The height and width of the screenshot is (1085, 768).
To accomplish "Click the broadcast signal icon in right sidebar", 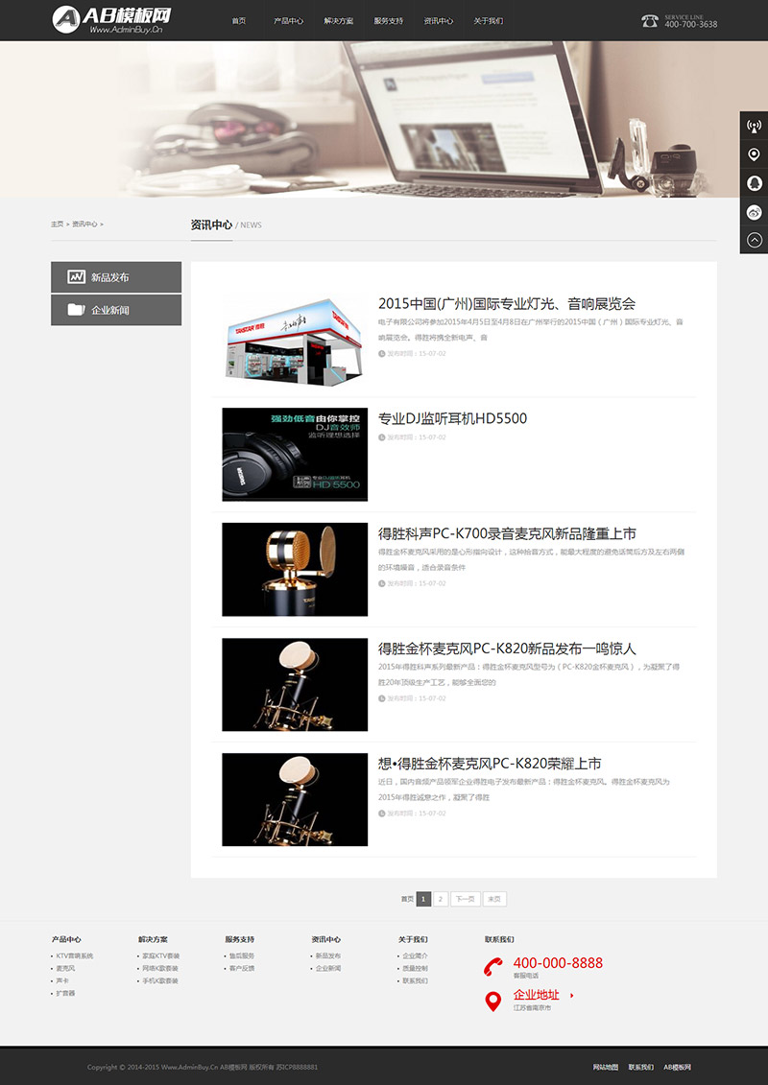I will pos(755,126).
